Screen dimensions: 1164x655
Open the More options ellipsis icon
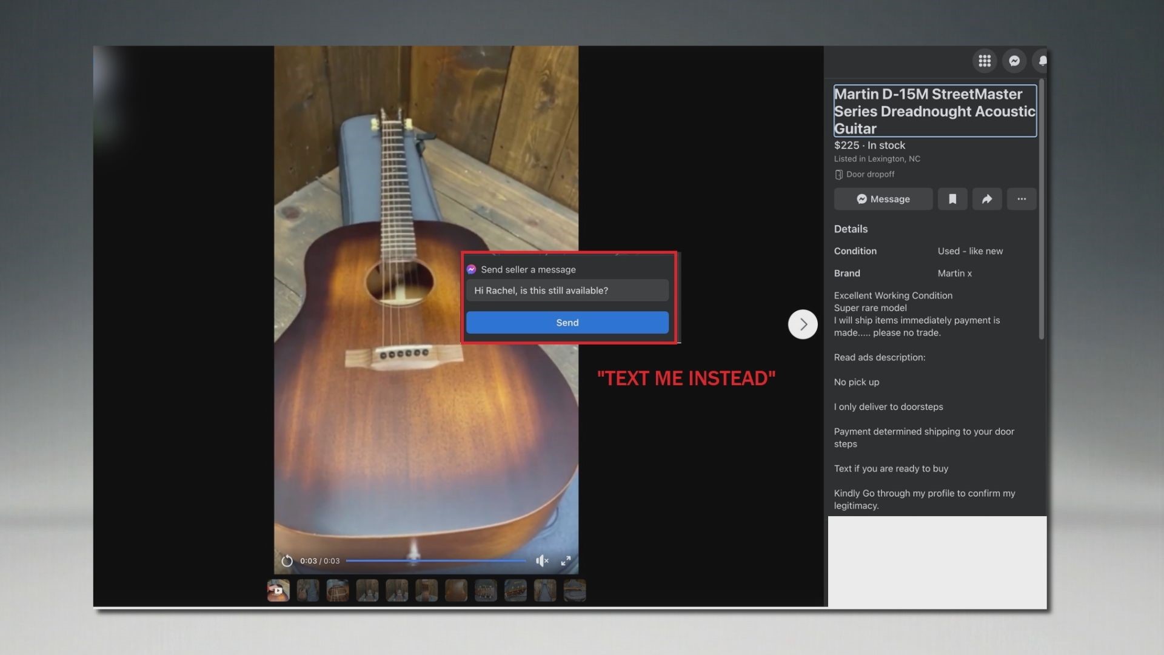(x=1022, y=198)
